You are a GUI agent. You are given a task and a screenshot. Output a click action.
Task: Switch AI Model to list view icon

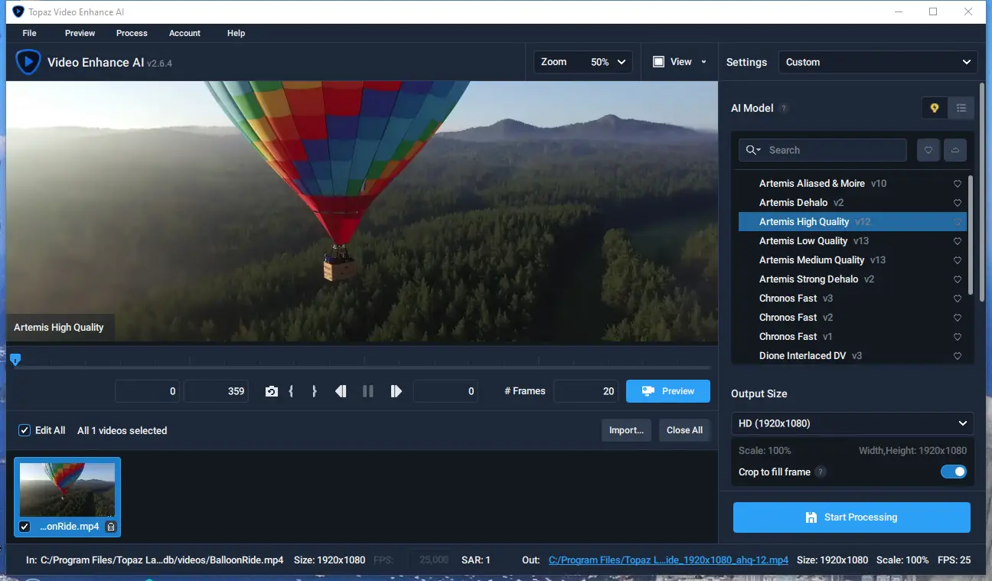point(961,108)
